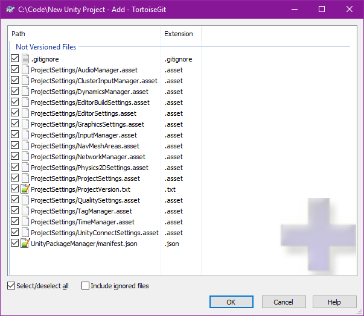Click the Cancel button
Image resolution: width=364 pixels, height=316 pixels.
coord(284,302)
